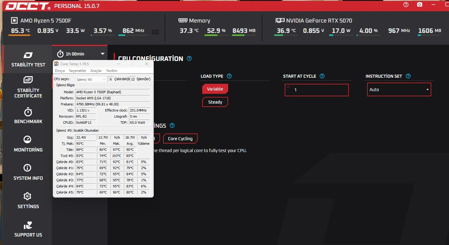Click the memory value 8493 MB
Screen dimensions: 449x245
tap(244, 30)
